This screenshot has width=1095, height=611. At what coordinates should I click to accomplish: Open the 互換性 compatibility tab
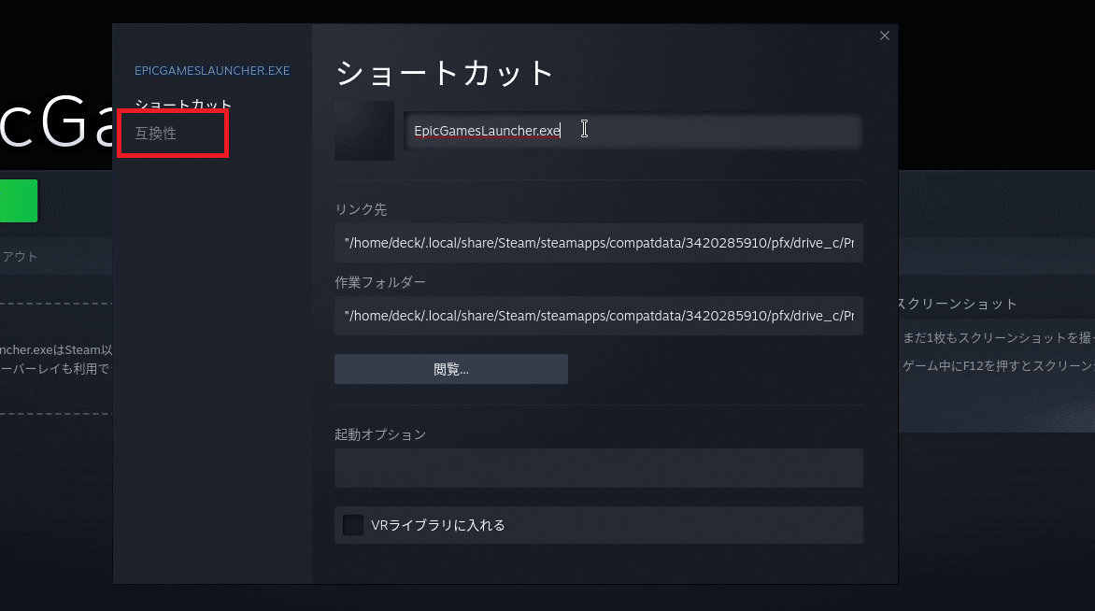pos(156,134)
